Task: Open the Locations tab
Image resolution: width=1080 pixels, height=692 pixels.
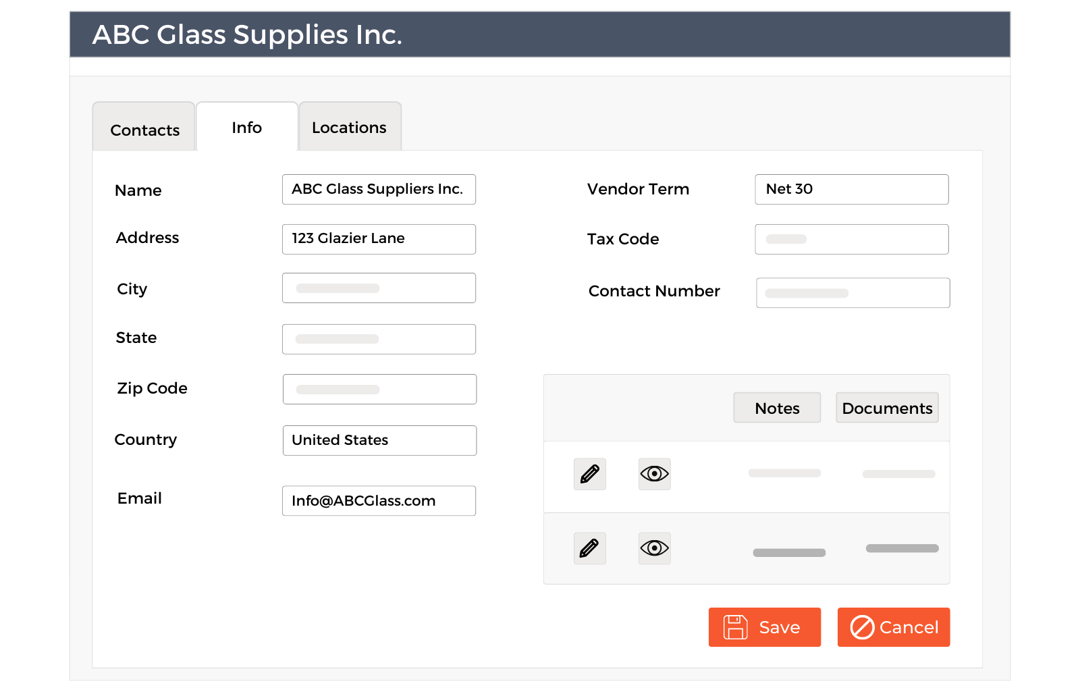Action: (x=350, y=126)
